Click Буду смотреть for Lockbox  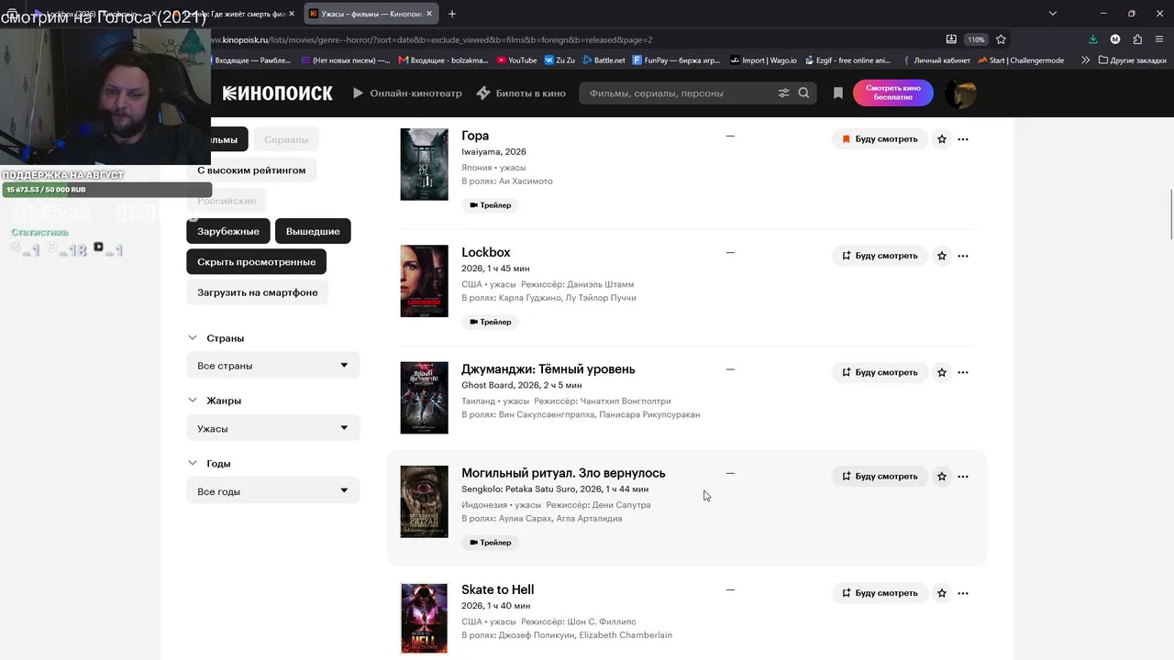tap(880, 256)
